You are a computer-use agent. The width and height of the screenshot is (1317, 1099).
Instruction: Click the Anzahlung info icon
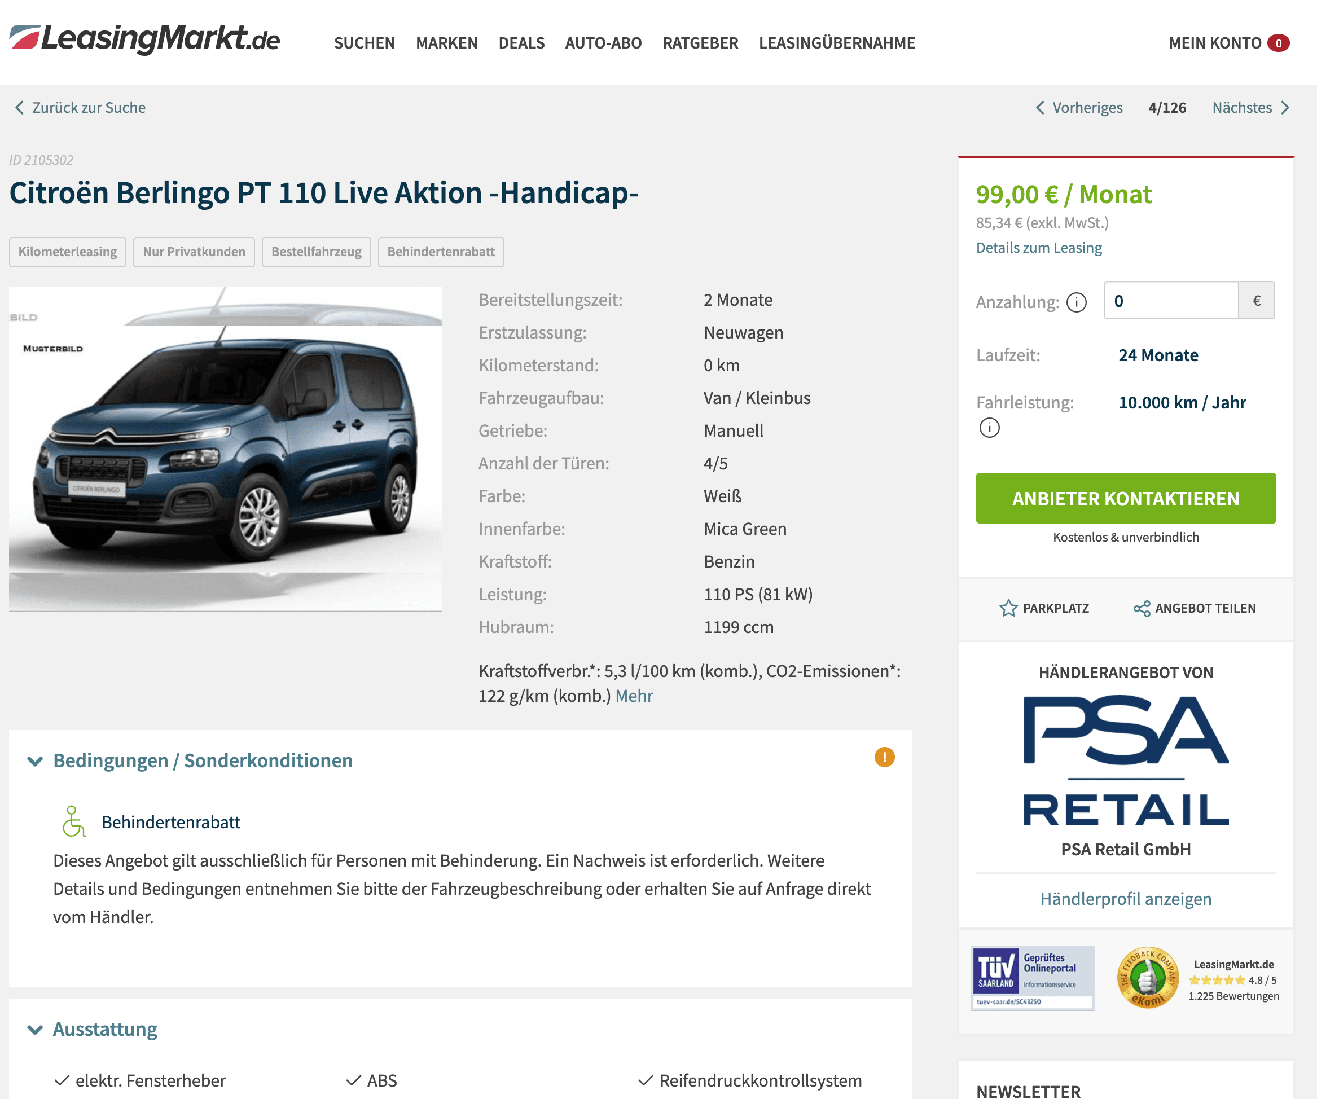click(x=1076, y=303)
